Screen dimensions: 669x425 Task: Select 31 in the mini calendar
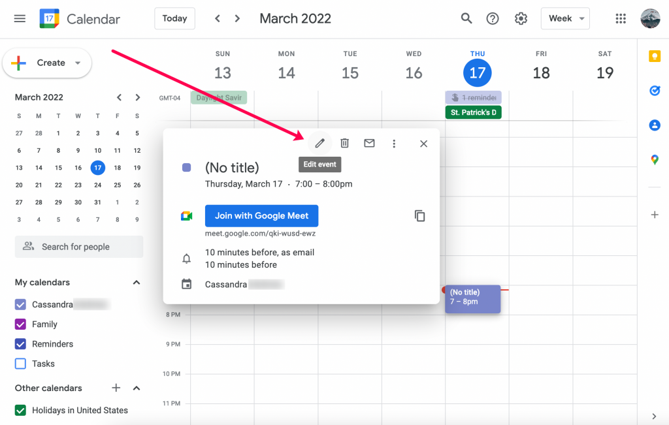98,202
